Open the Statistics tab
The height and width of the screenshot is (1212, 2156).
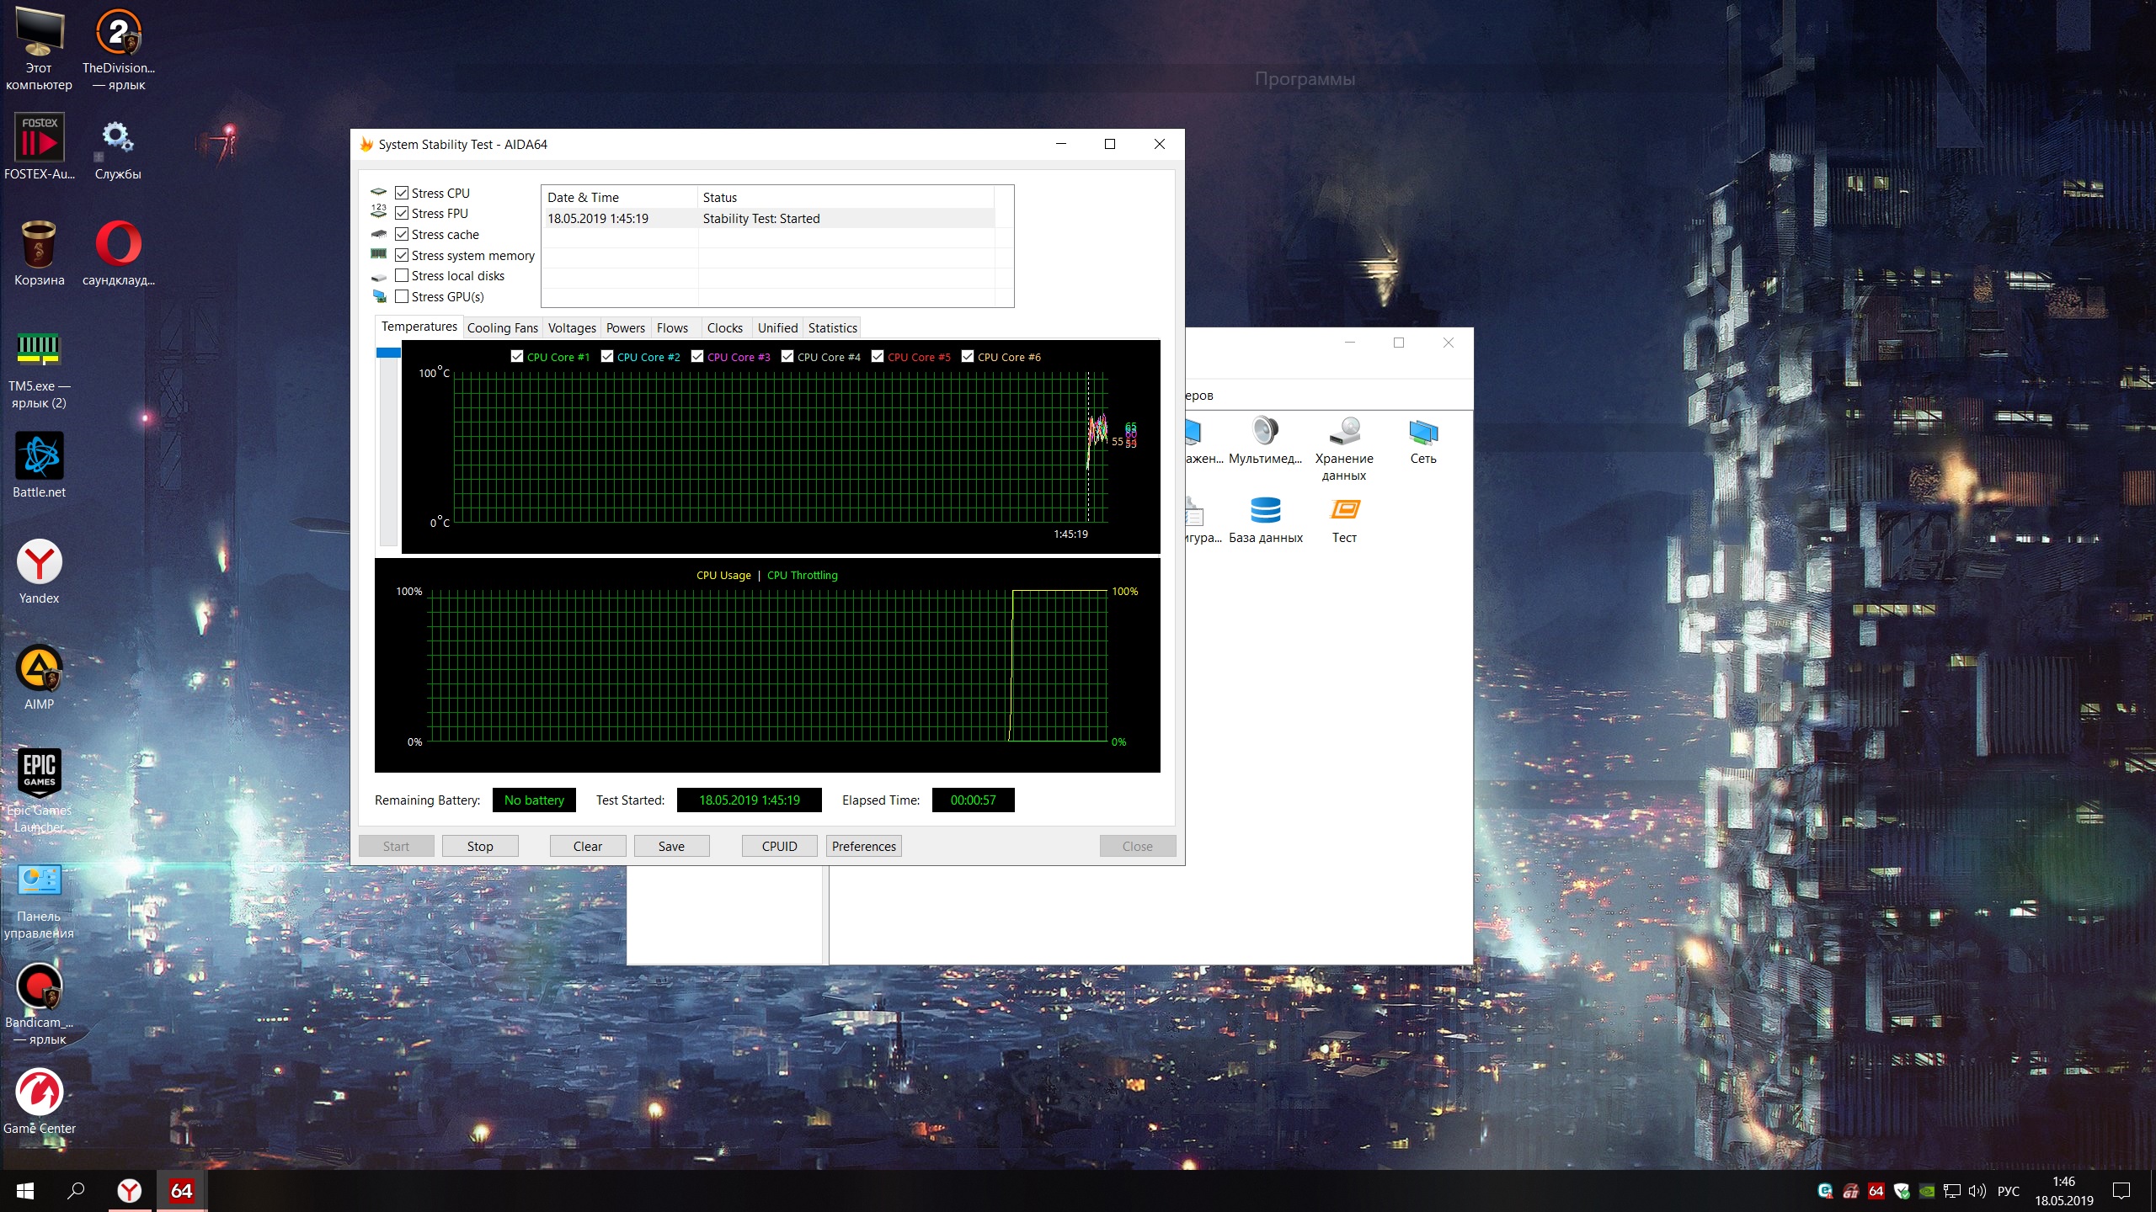pos(832,327)
